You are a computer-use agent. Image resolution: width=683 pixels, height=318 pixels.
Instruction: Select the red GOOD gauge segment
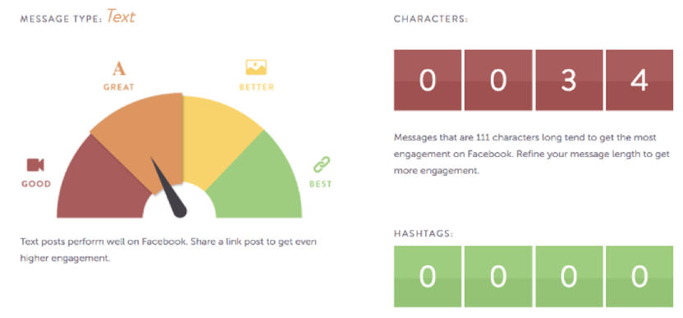tap(100, 183)
